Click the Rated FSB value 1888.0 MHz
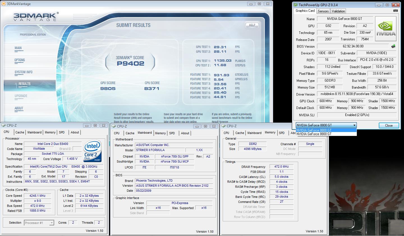Screen dimensions: 404x236 click(38, 210)
